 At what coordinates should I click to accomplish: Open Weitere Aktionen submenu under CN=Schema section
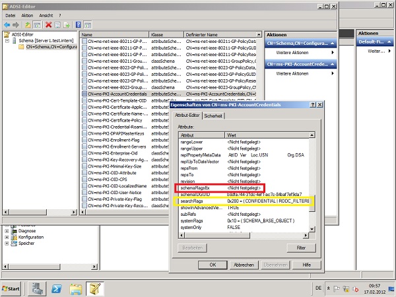tap(301, 53)
